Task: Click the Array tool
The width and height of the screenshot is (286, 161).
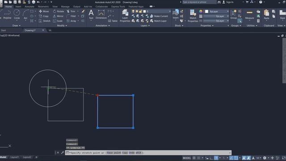Action: pyautogui.click(x=71, y=21)
